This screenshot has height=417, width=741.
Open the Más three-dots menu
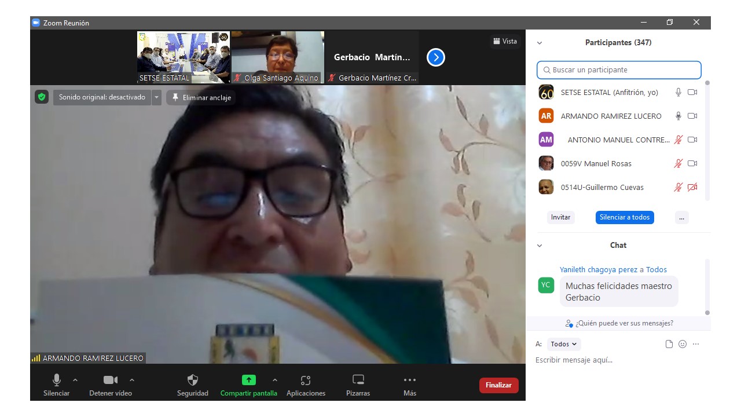pos(410,380)
